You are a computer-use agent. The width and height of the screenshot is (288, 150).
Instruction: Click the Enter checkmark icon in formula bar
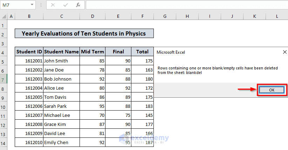point(66,5)
